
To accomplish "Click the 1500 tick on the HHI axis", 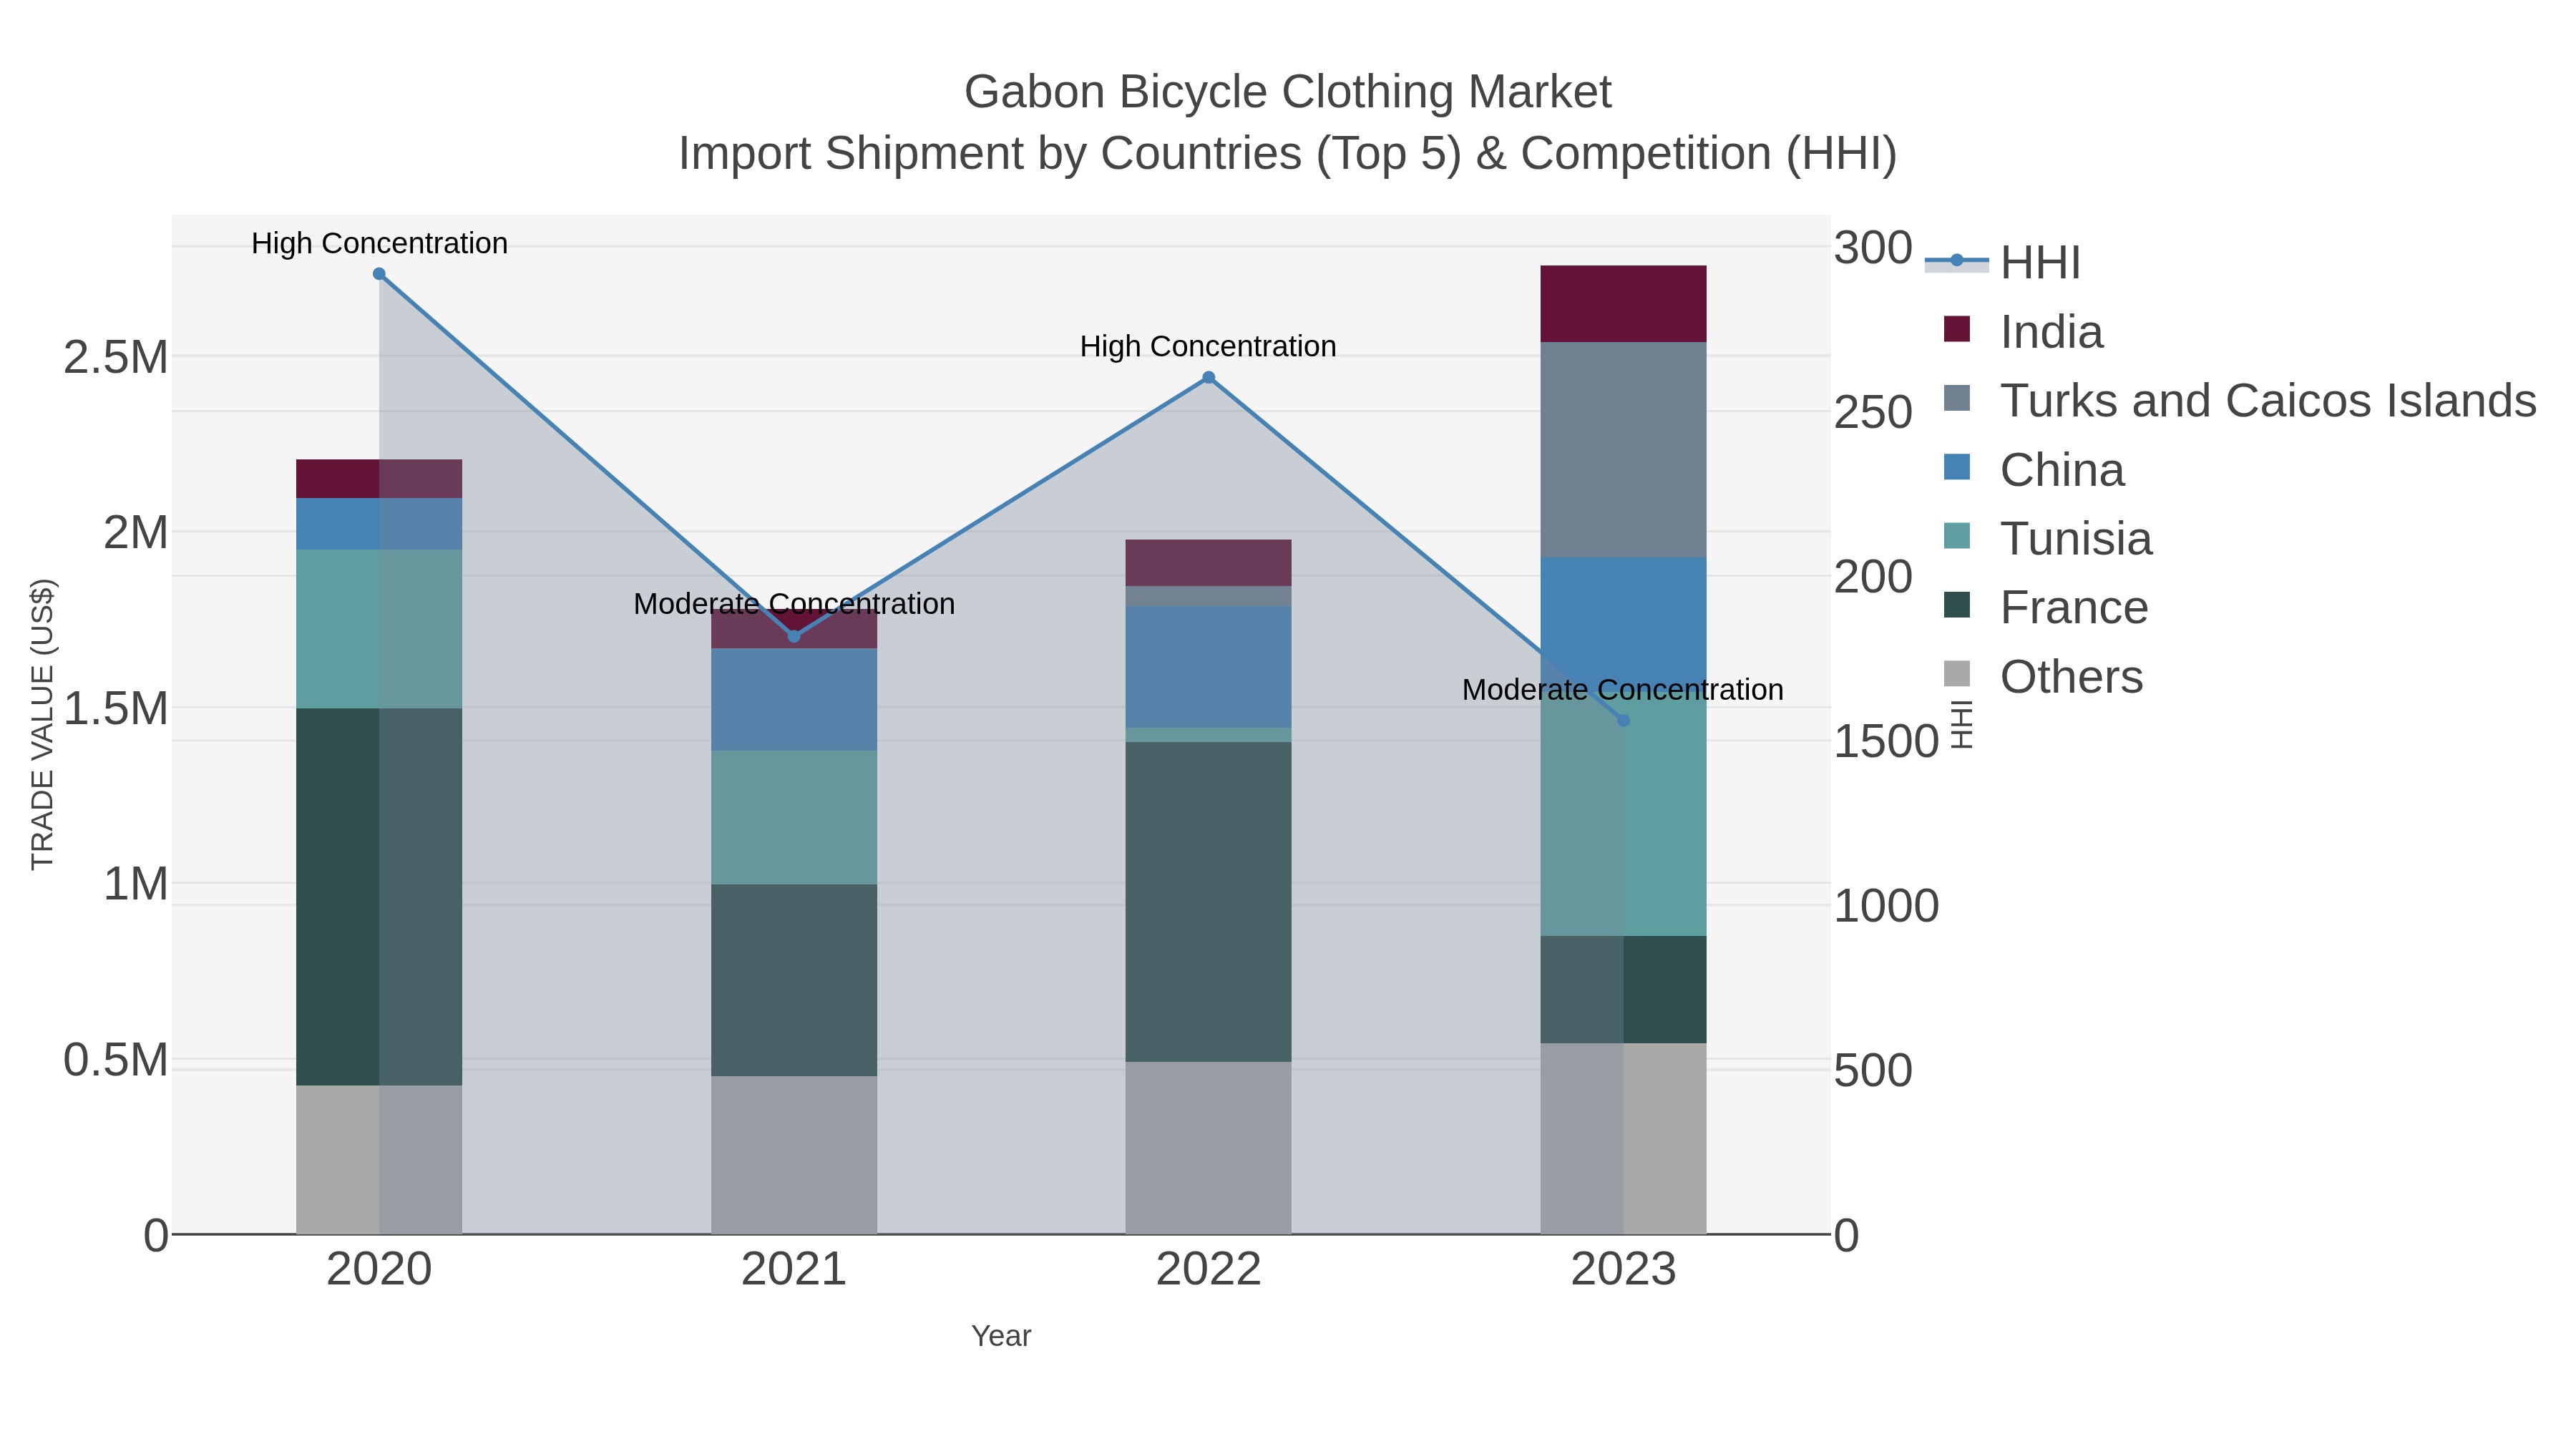I will 1886,742.
